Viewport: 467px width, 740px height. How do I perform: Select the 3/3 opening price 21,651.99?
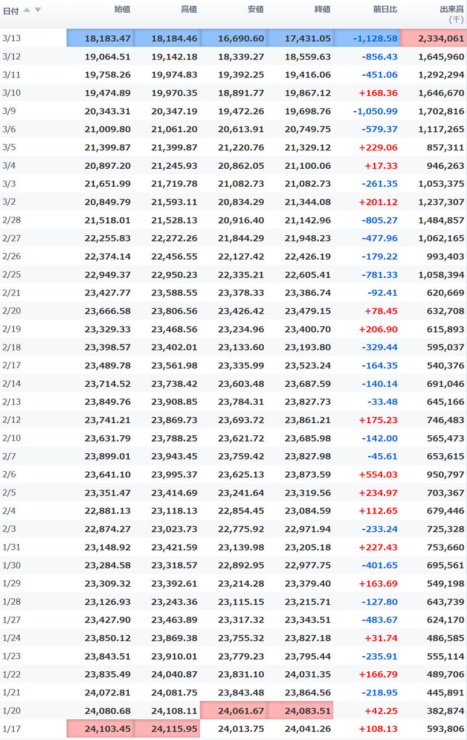tap(107, 183)
